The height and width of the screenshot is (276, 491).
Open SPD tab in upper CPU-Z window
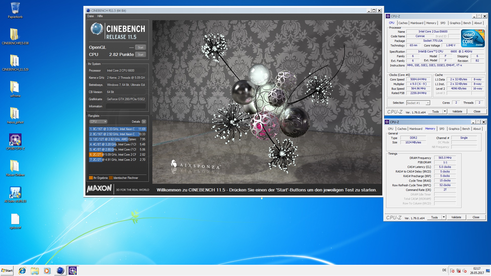443,23
